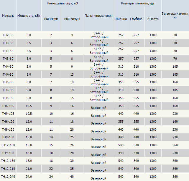189x181 pixels.
Task: Click power value 3.0 in TH2-30 row
Action: click(x=29, y=35)
